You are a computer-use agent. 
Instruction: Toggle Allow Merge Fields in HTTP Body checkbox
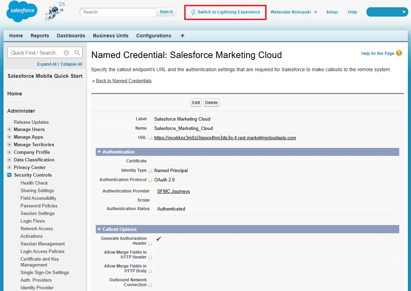coord(158,267)
